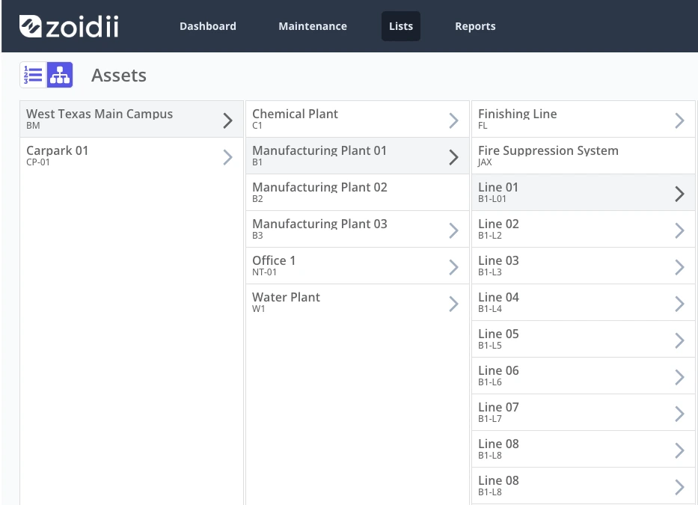Select Manufacturing Plant 03 asset name
This screenshot has width=698, height=505.
[319, 224]
